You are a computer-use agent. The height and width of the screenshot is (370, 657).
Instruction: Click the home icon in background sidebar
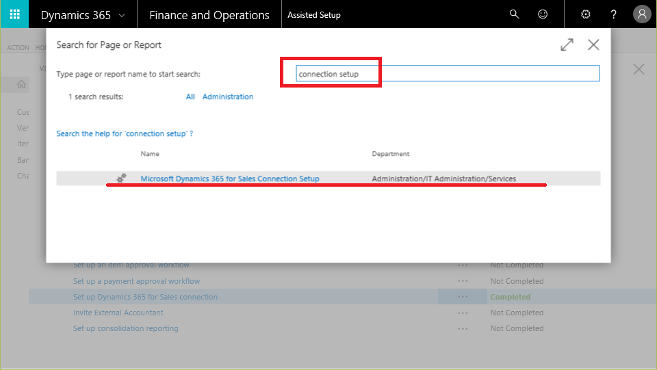pyautogui.click(x=21, y=85)
